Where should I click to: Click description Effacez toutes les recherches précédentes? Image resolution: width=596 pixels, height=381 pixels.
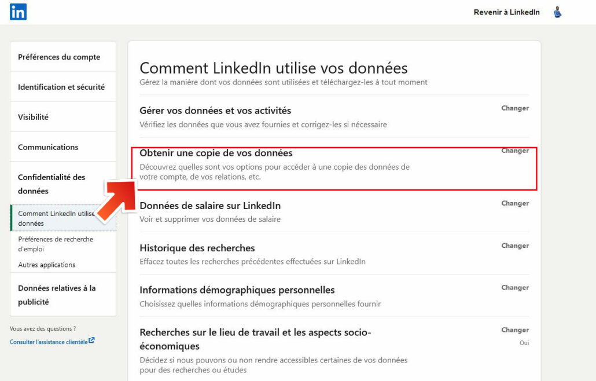point(252,262)
